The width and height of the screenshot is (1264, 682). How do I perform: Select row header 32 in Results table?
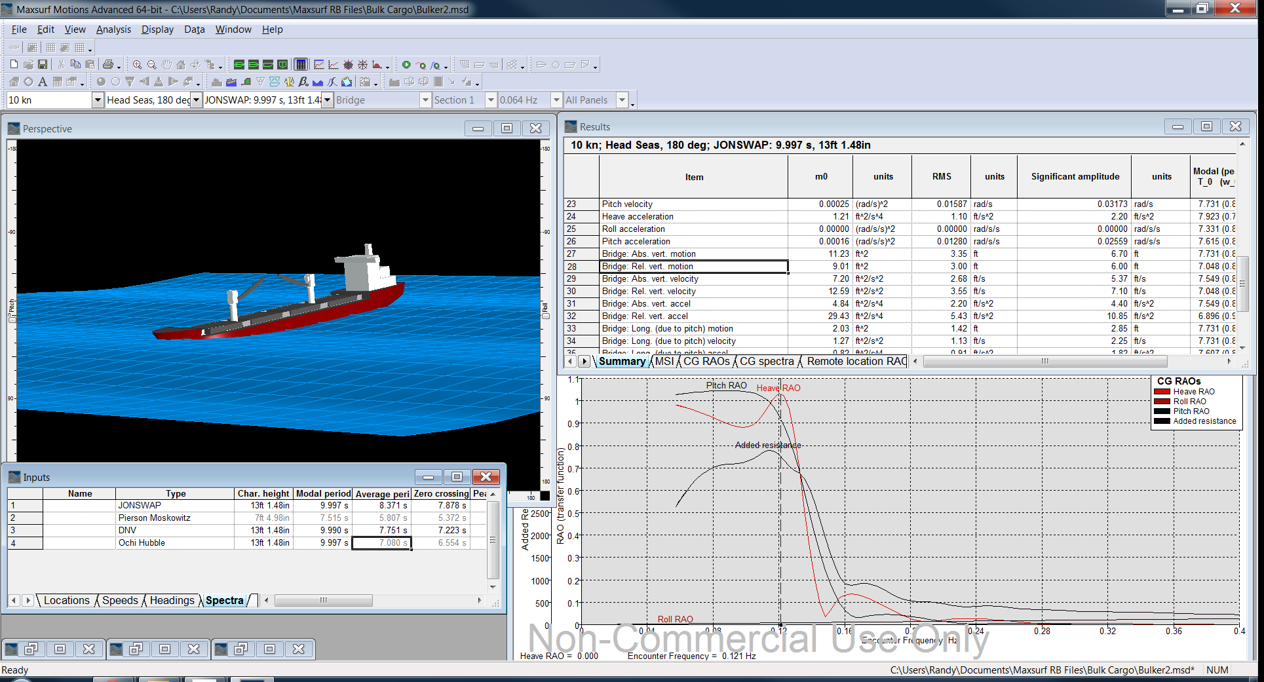click(x=581, y=316)
